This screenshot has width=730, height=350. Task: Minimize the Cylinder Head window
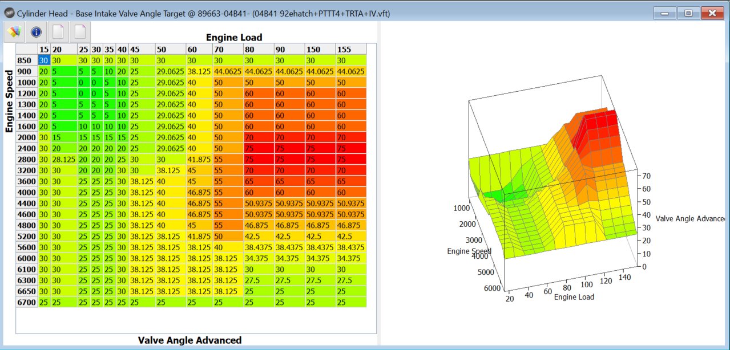tap(665, 13)
